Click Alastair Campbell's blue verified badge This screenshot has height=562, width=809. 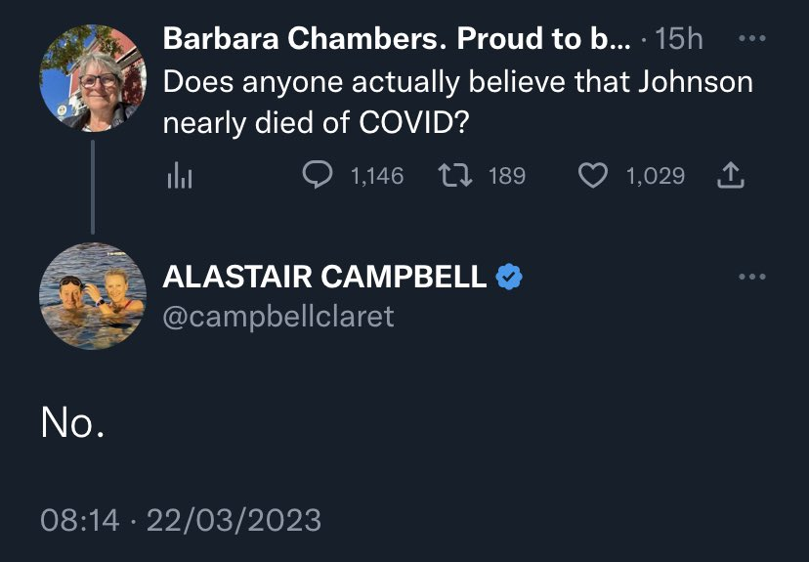509,277
